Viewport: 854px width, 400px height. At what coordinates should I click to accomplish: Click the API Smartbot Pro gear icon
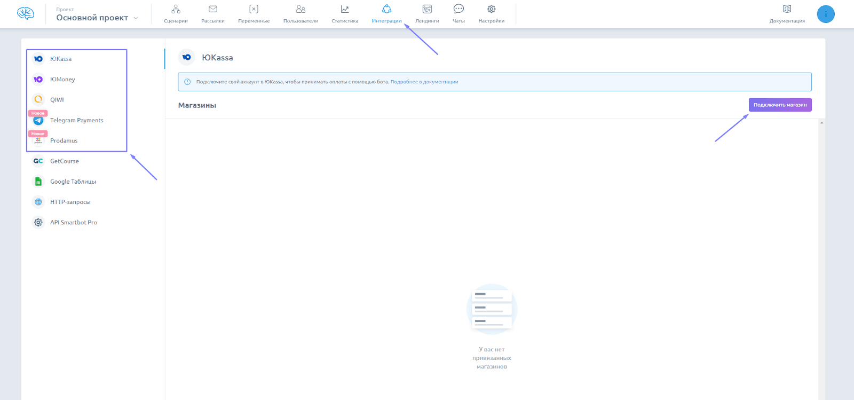point(38,222)
